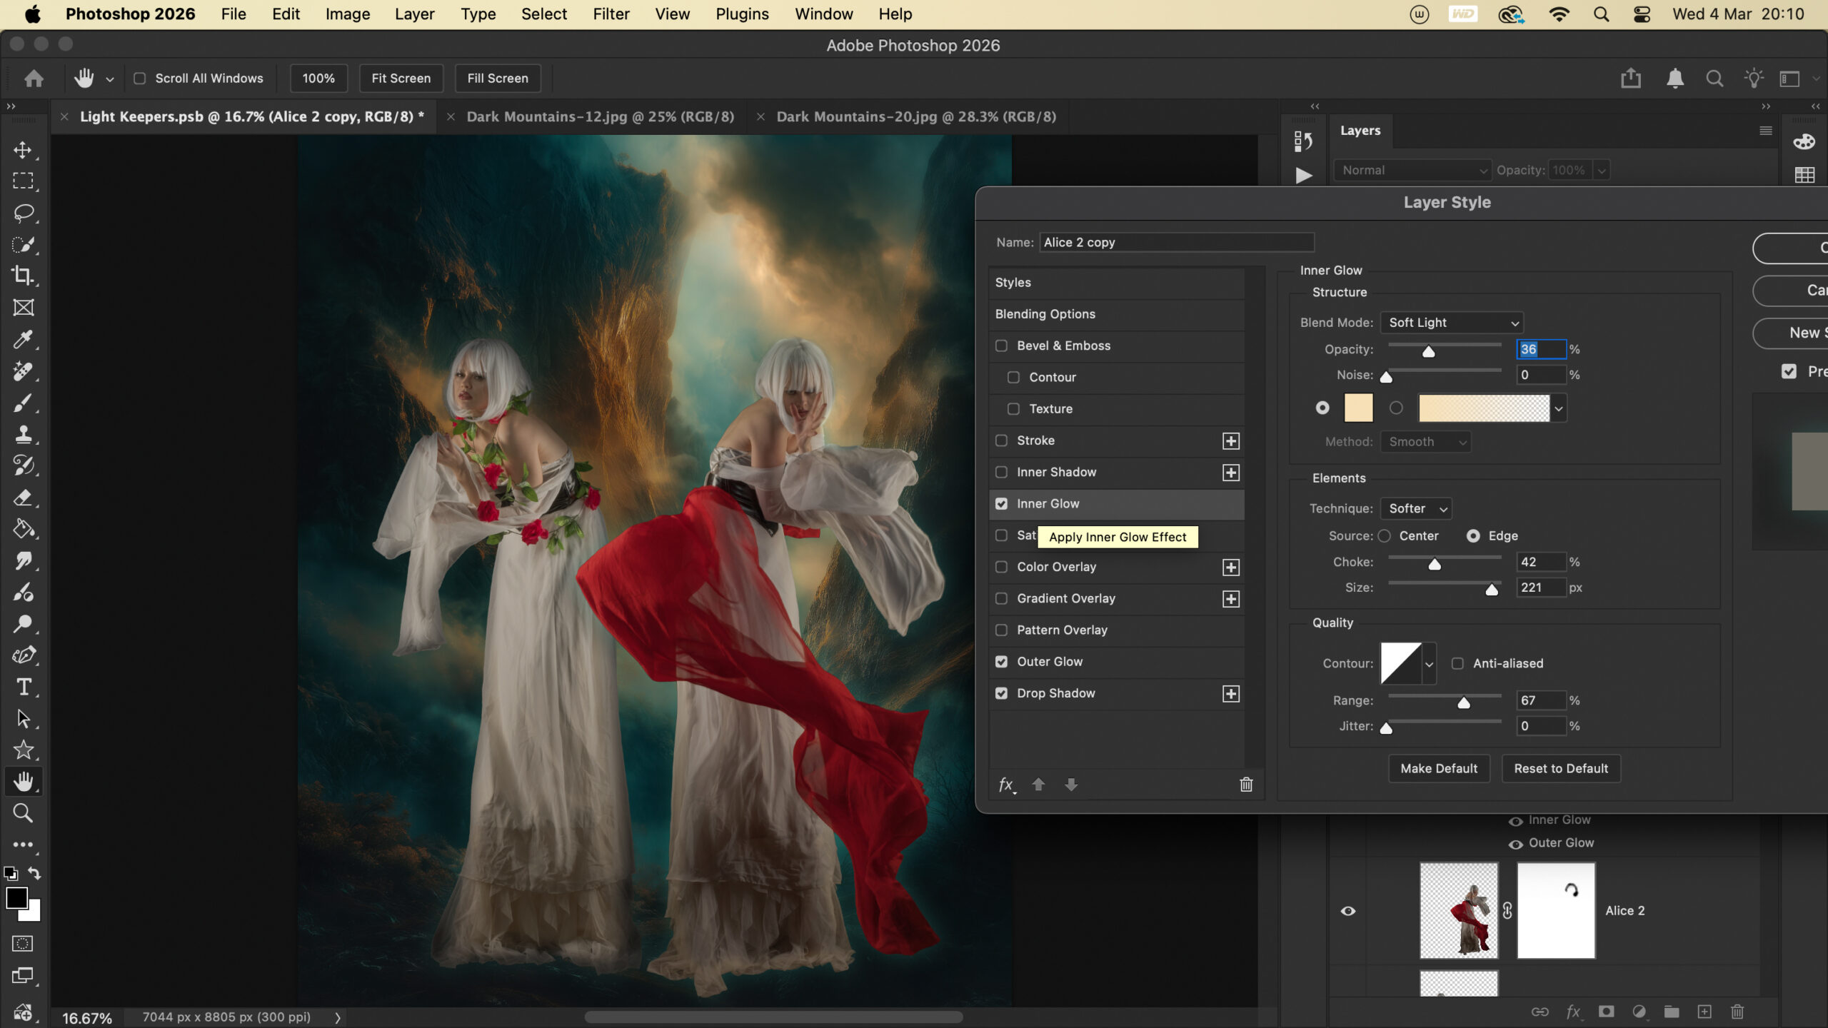
Task: Select Center as glow source
Action: point(1385,536)
